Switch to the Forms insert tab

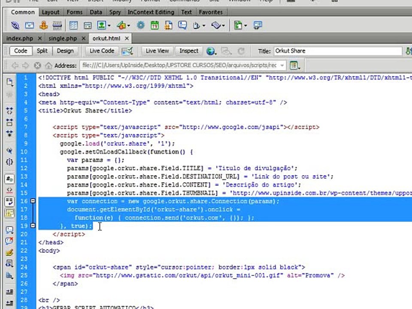click(x=74, y=12)
